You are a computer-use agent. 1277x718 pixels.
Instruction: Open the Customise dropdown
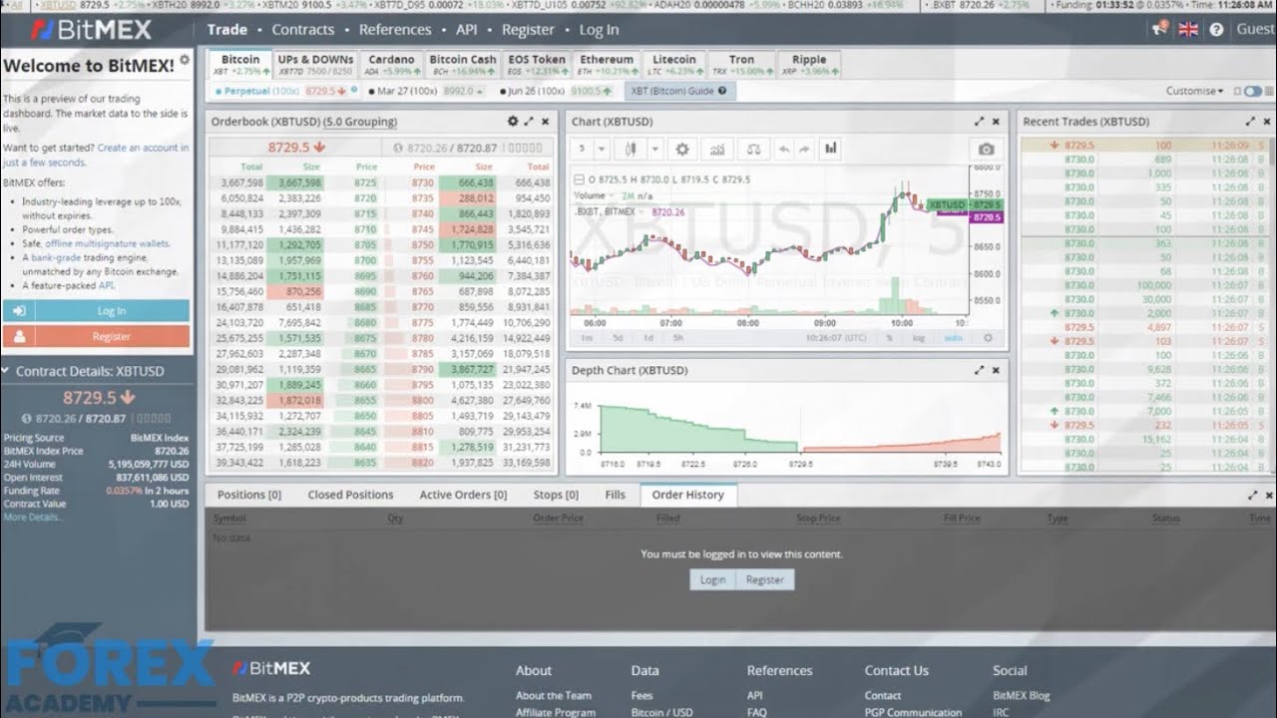[x=1194, y=91]
